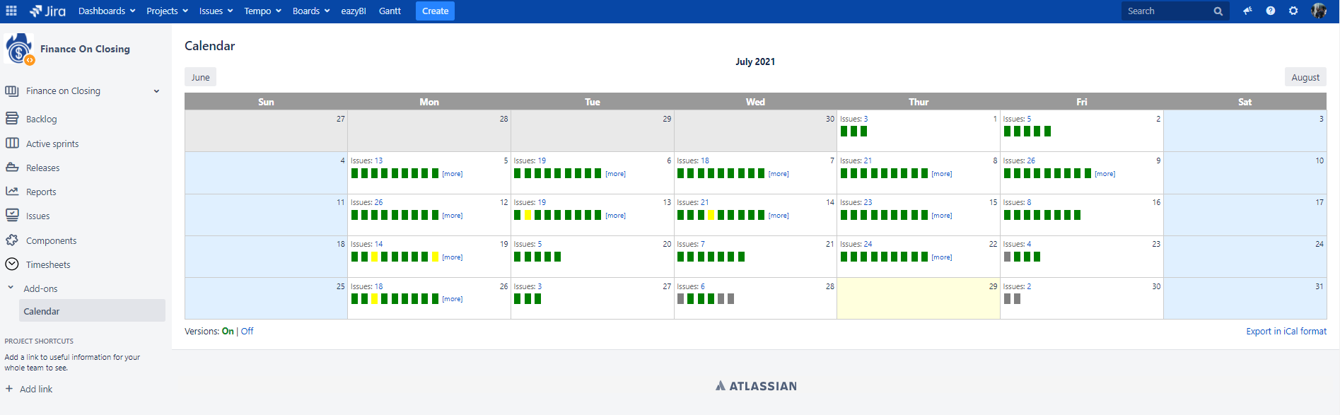Expand the Finance on Closing board dropdown

156,91
